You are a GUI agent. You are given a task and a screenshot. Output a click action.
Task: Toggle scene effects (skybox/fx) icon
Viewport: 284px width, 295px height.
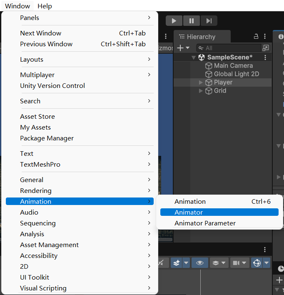(x=177, y=263)
